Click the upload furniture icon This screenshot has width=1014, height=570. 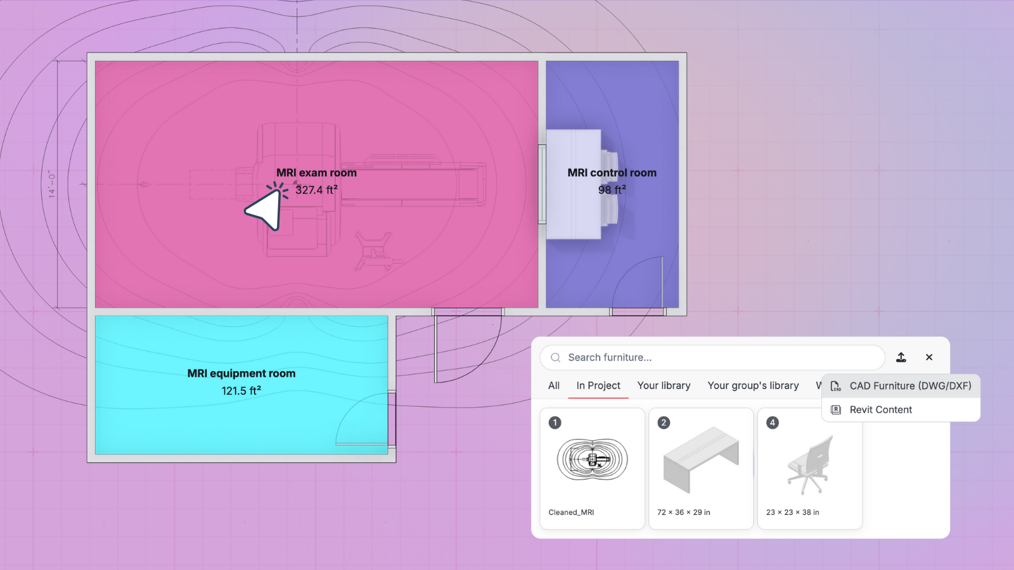pyautogui.click(x=901, y=357)
